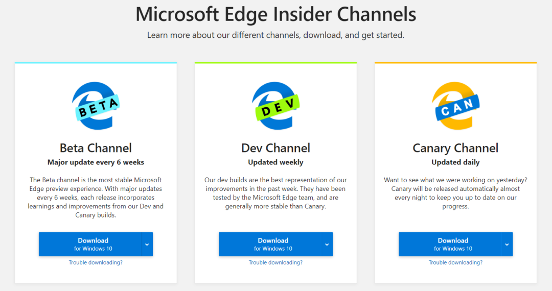
Task: Expand the Canary download platform dropdown arrow
Action: tap(507, 245)
